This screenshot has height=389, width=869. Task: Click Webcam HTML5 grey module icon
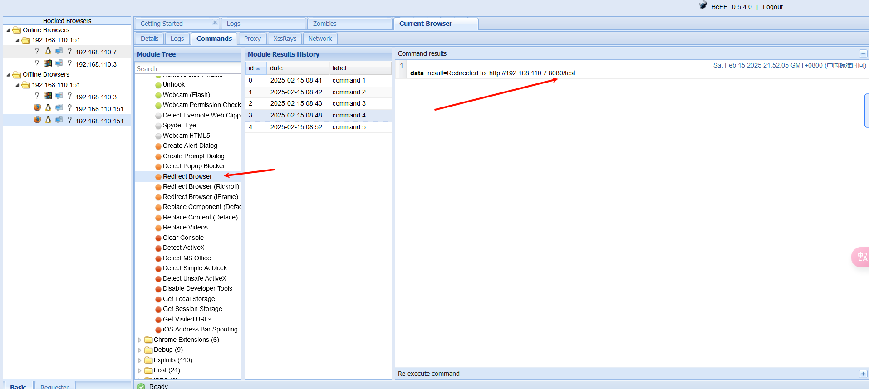tap(158, 136)
